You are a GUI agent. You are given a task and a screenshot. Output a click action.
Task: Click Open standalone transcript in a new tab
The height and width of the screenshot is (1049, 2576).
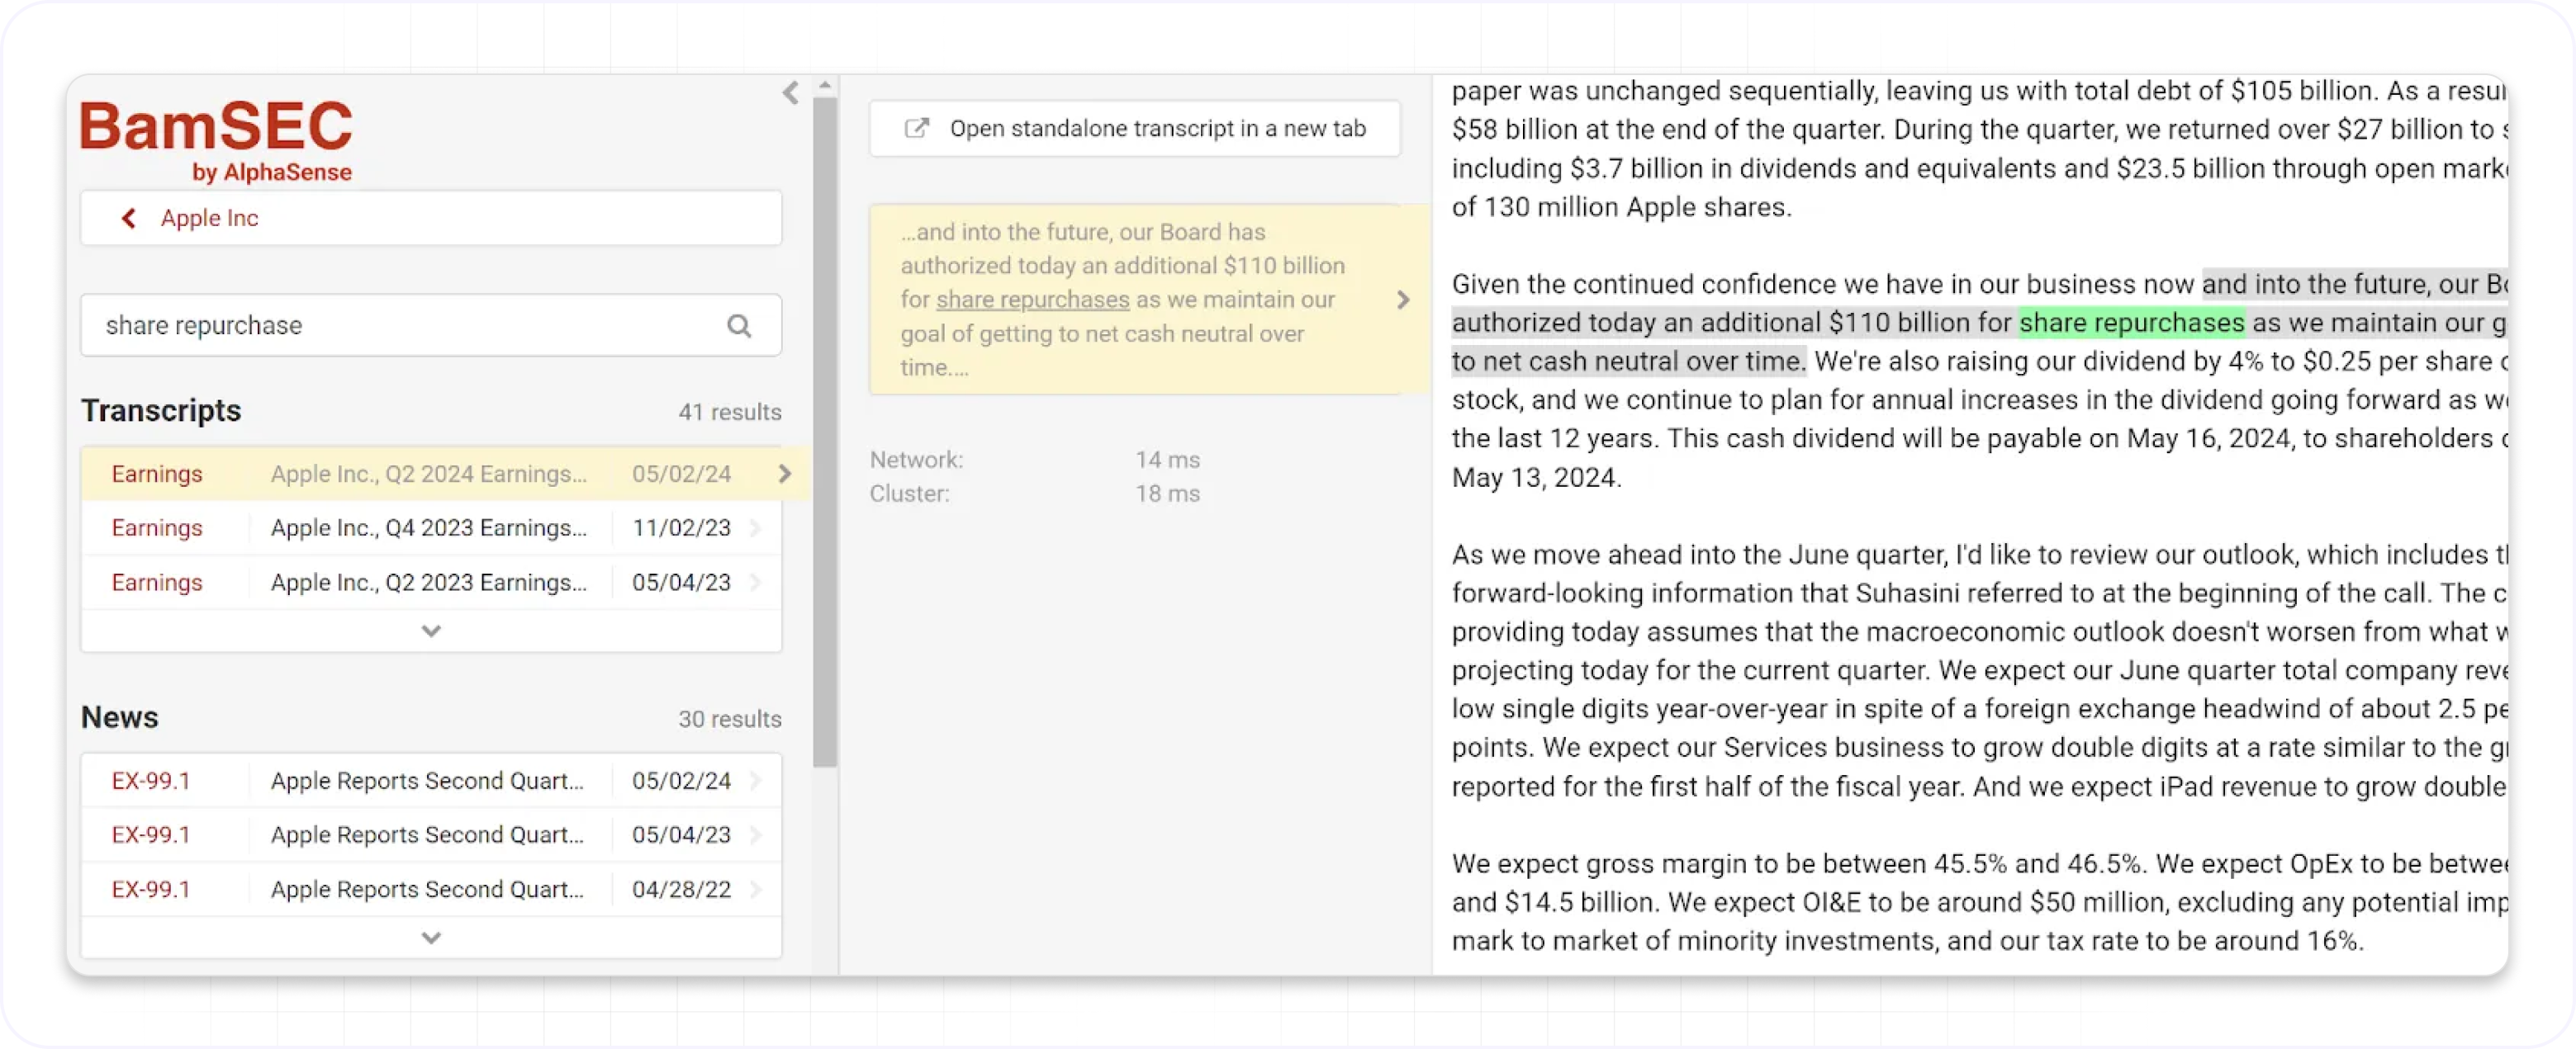tap(1156, 128)
